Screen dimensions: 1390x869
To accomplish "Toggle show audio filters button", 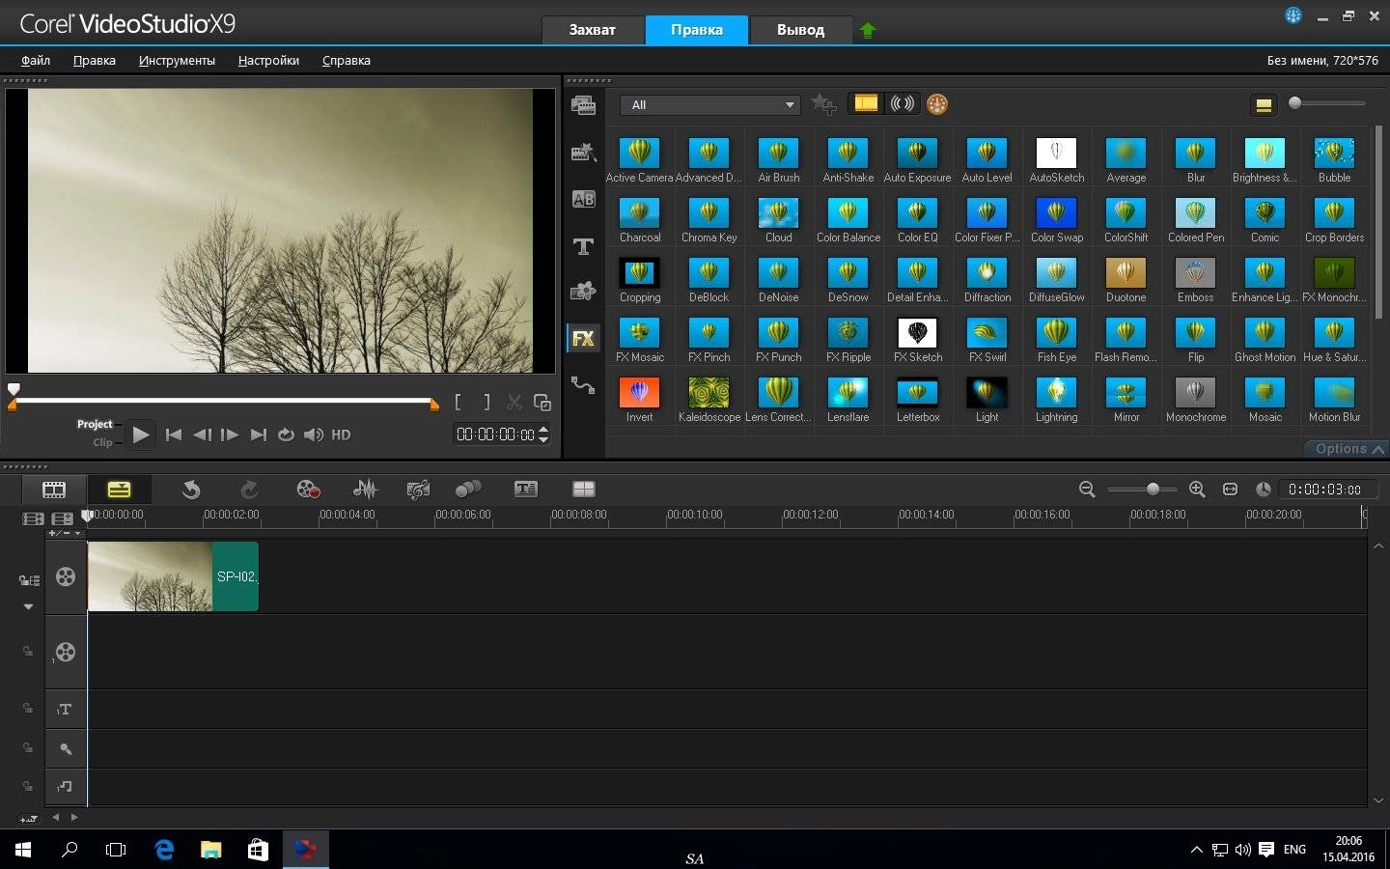I will click(x=903, y=103).
